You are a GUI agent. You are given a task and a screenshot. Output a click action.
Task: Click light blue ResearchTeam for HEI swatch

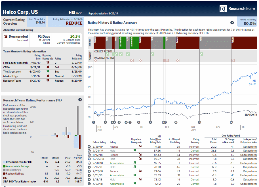coord(4,162)
